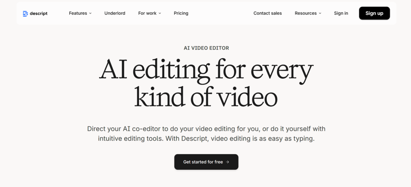Click the Contact sales link
The image size is (411, 187).
[x=267, y=13]
